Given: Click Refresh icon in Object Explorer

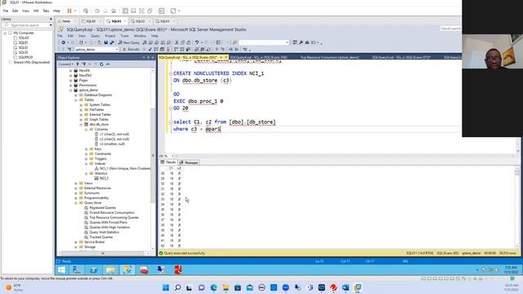Looking at the screenshot, I should (x=101, y=64).
